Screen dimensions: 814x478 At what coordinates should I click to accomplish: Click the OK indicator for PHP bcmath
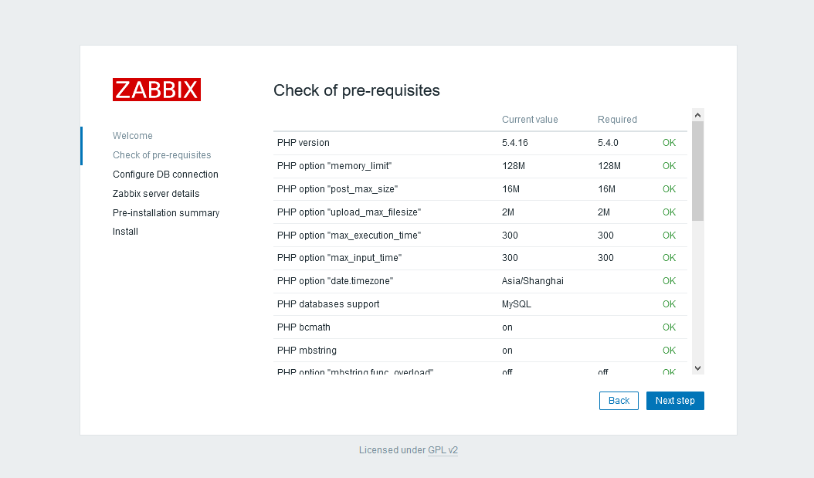(669, 327)
